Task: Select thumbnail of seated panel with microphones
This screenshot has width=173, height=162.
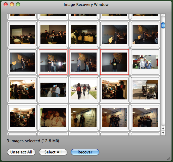Action: [x=53, y=34]
